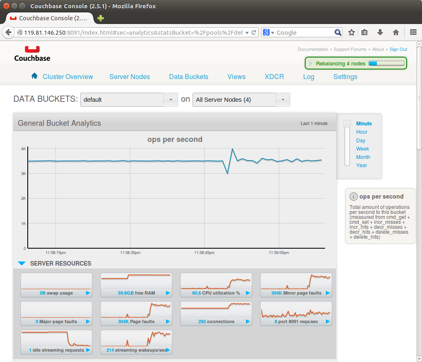Click the search magnifier icon
The width and height of the screenshot is (422, 362).
pos(338,33)
